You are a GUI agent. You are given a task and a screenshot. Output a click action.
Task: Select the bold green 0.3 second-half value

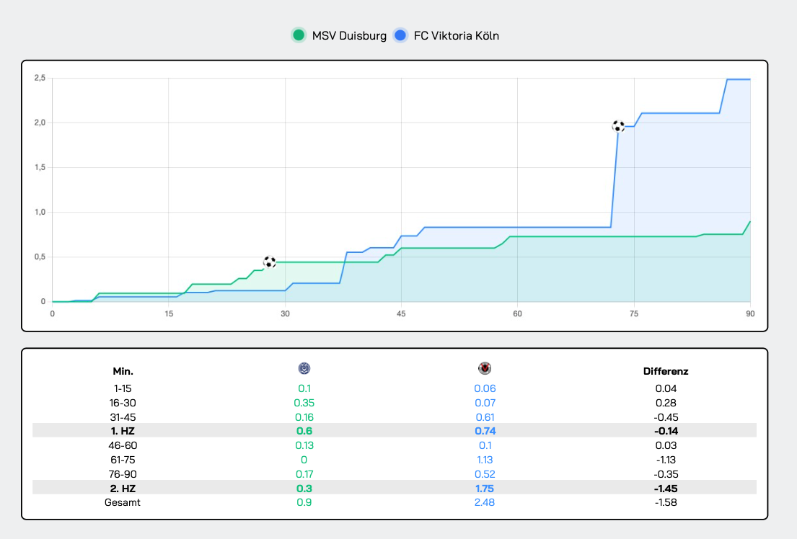pyautogui.click(x=304, y=489)
